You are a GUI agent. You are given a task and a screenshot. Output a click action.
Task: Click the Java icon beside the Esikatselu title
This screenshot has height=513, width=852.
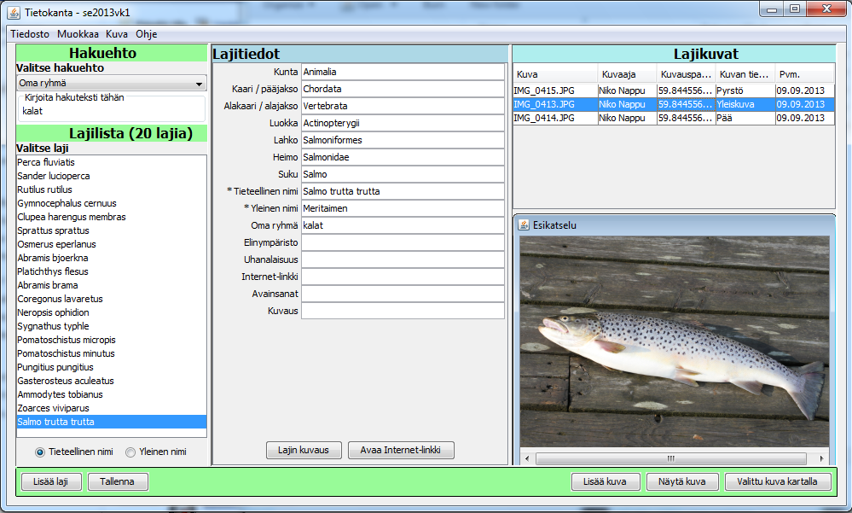pos(524,224)
